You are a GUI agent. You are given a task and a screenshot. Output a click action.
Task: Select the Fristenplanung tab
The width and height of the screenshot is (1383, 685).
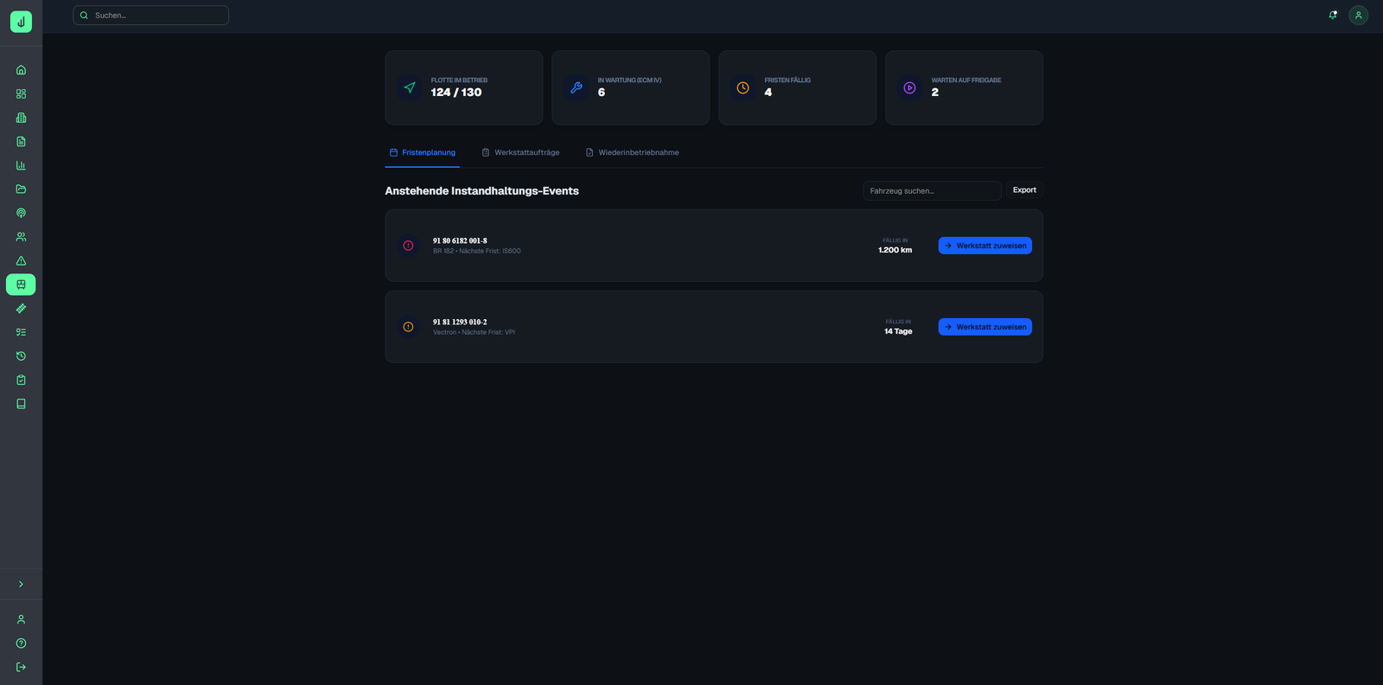pyautogui.click(x=422, y=152)
